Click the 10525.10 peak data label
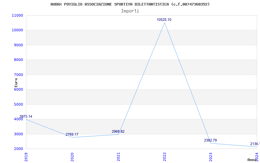The height and width of the screenshot is (163, 260). (164, 20)
